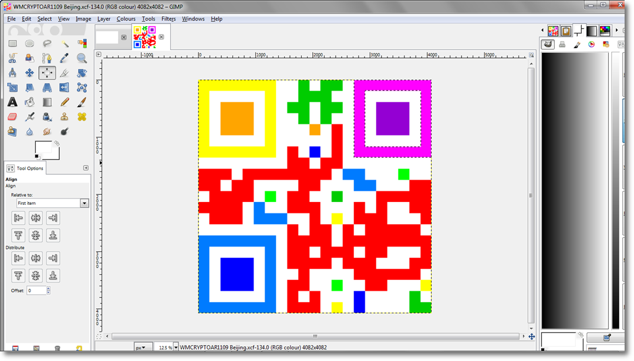Select the Scissors Select tool

pyautogui.click(x=12, y=58)
